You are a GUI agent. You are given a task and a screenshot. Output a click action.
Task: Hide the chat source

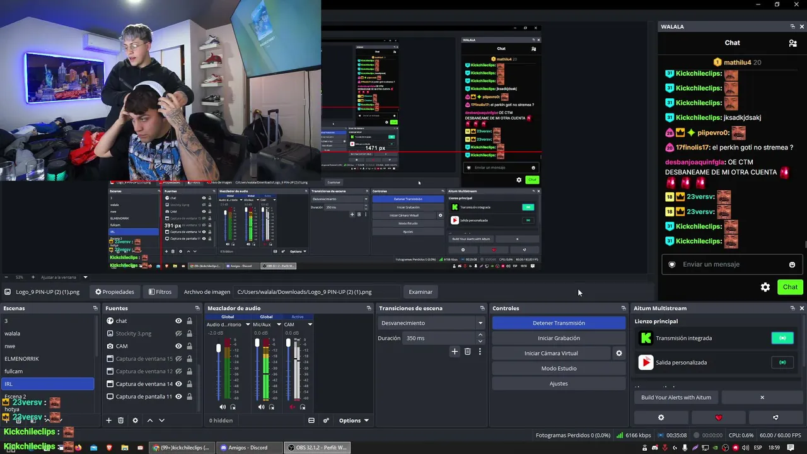click(x=178, y=321)
